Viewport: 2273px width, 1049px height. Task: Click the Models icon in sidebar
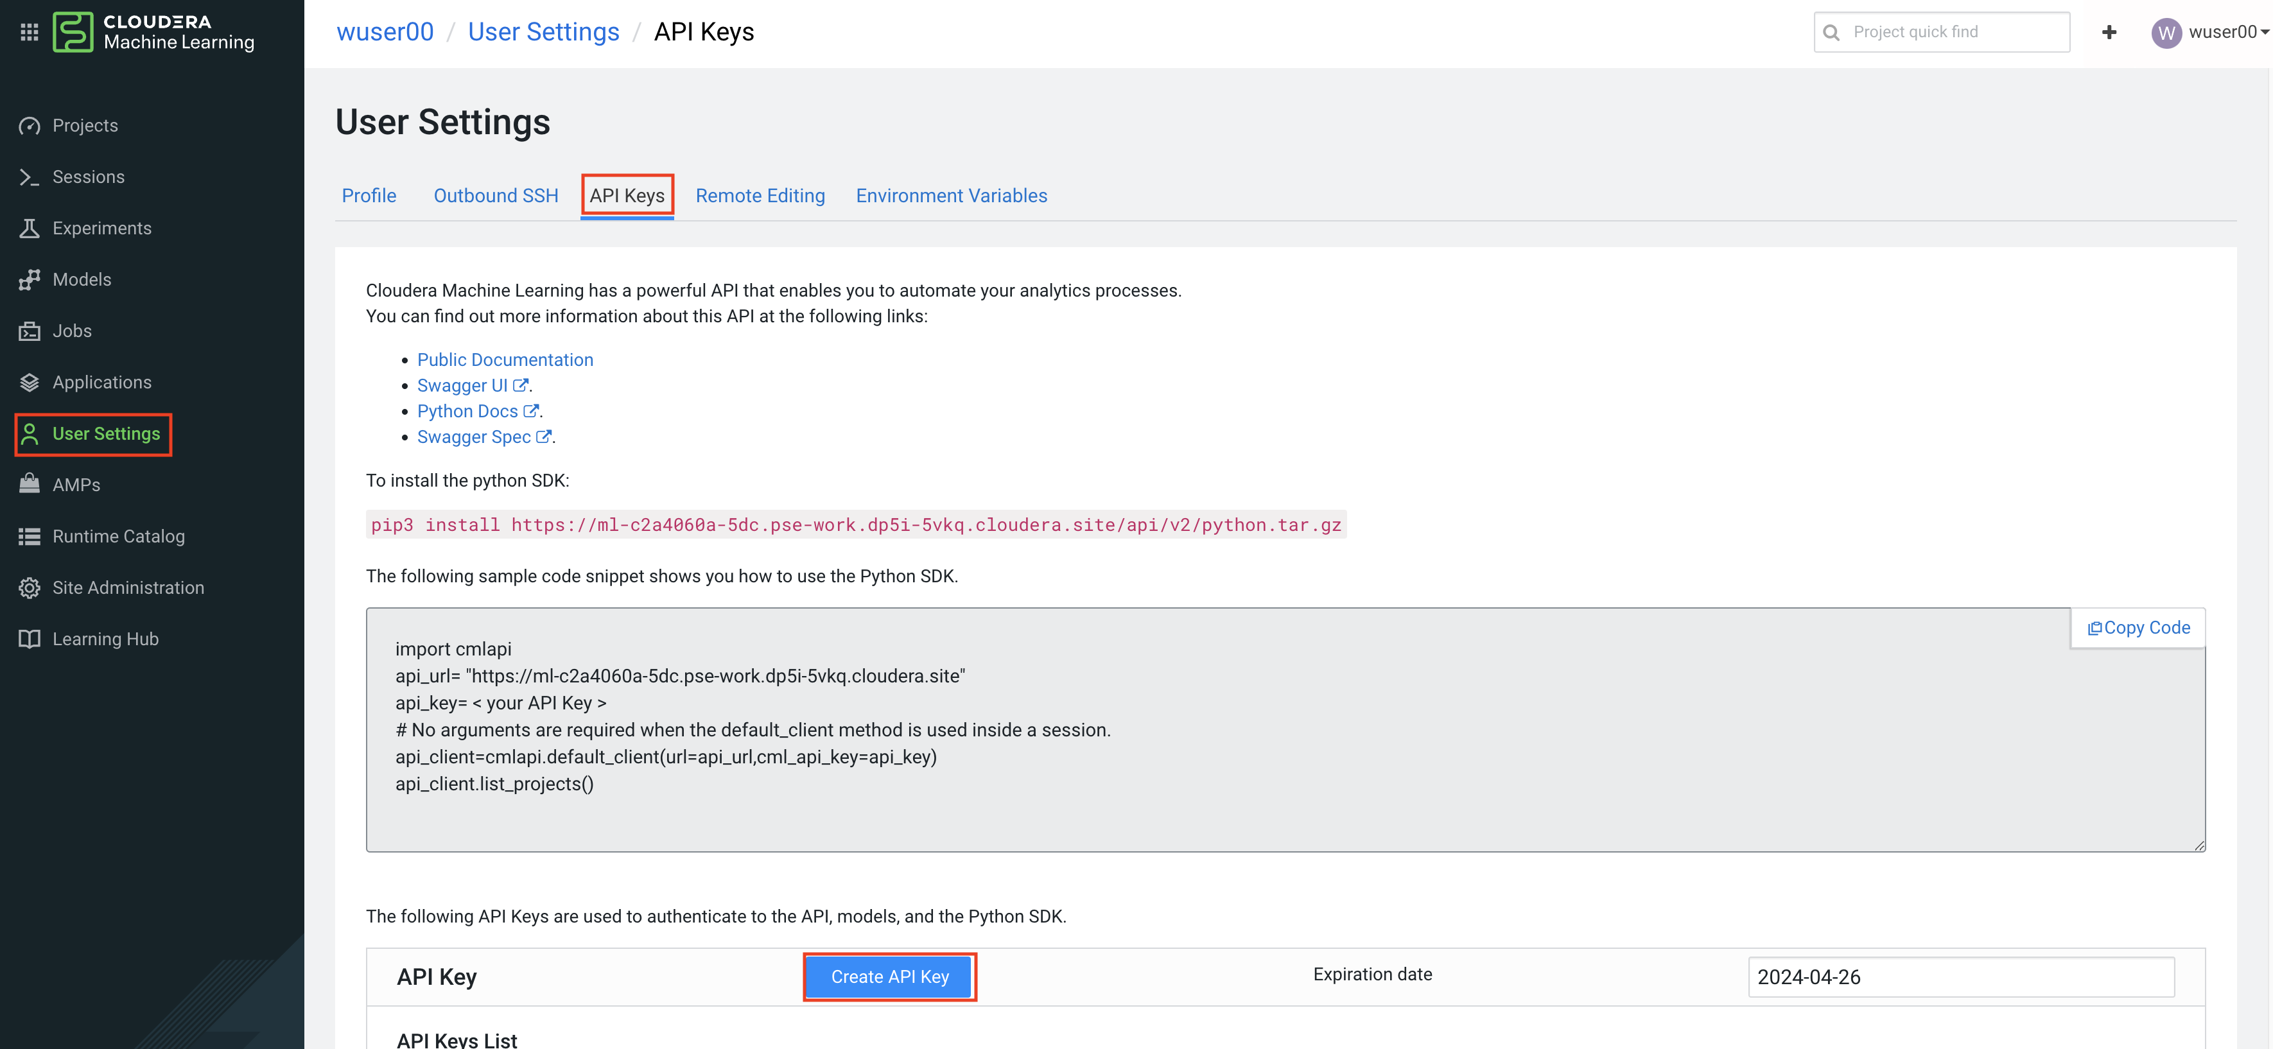pos(29,280)
